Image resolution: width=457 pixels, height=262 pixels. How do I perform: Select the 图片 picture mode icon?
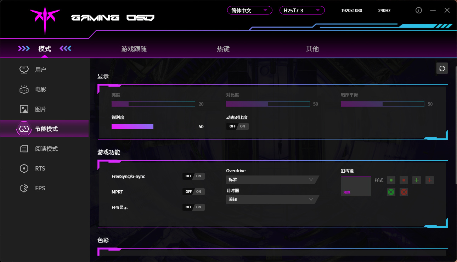pyautogui.click(x=24, y=109)
